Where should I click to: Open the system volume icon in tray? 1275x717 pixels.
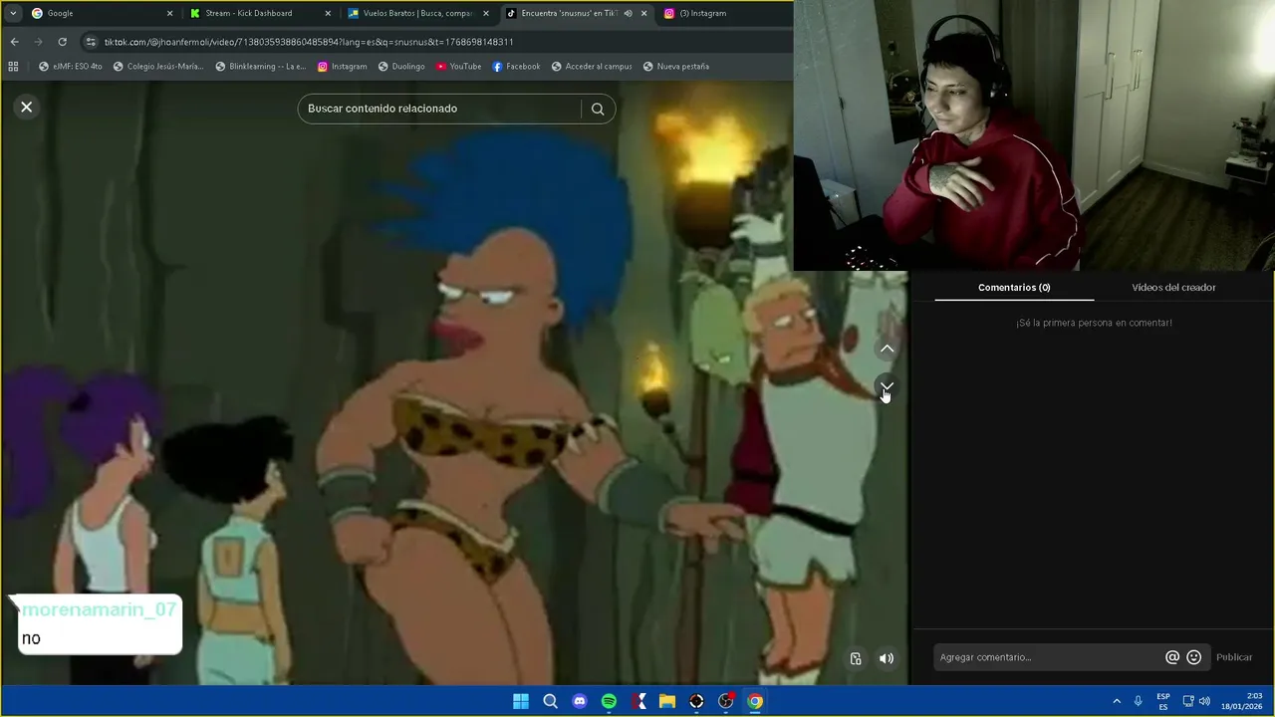1204,701
